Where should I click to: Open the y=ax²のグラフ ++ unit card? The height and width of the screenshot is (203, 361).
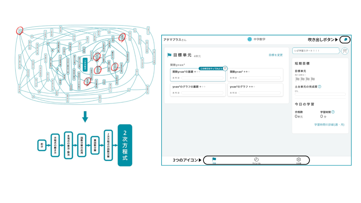(x=255, y=90)
